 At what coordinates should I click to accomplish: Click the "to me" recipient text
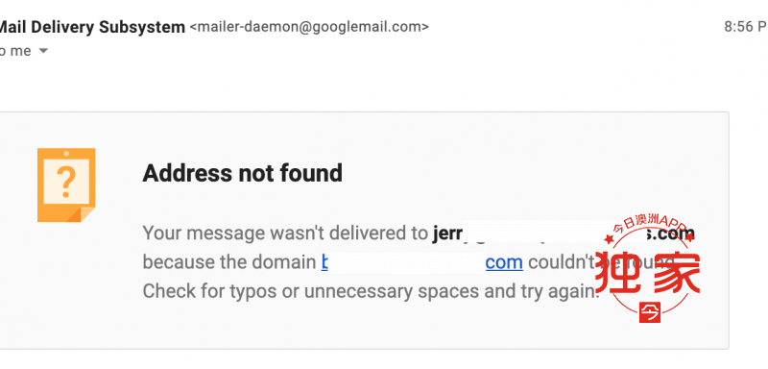15,51
